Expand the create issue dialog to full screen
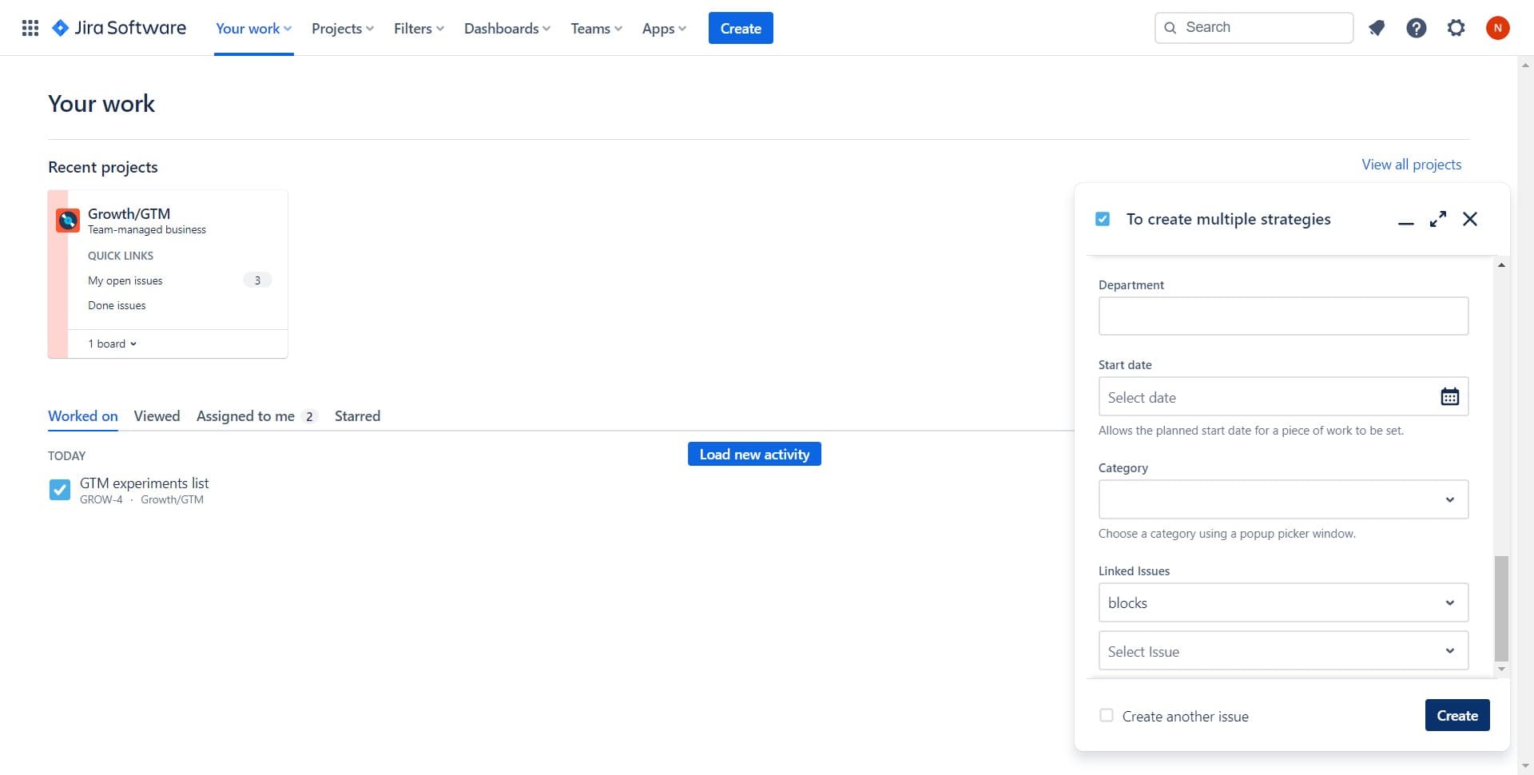Viewport: 1534px width, 775px height. pyautogui.click(x=1437, y=219)
